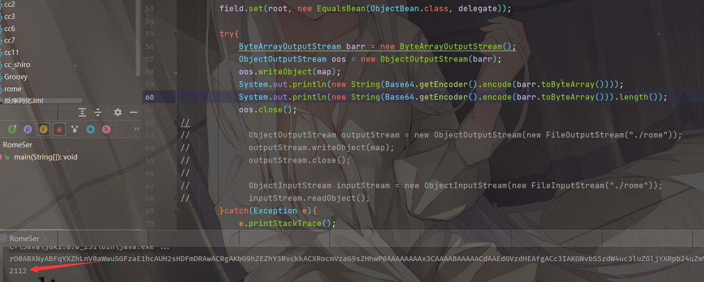704x282 pixels.
Task: Toggle Show Properties purple p filter
Action: (28, 129)
